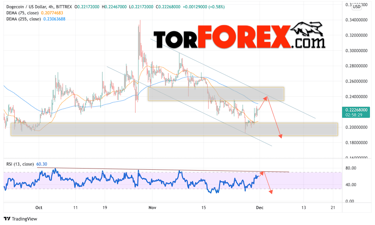Click the current price label 0.22268000

click(356, 110)
